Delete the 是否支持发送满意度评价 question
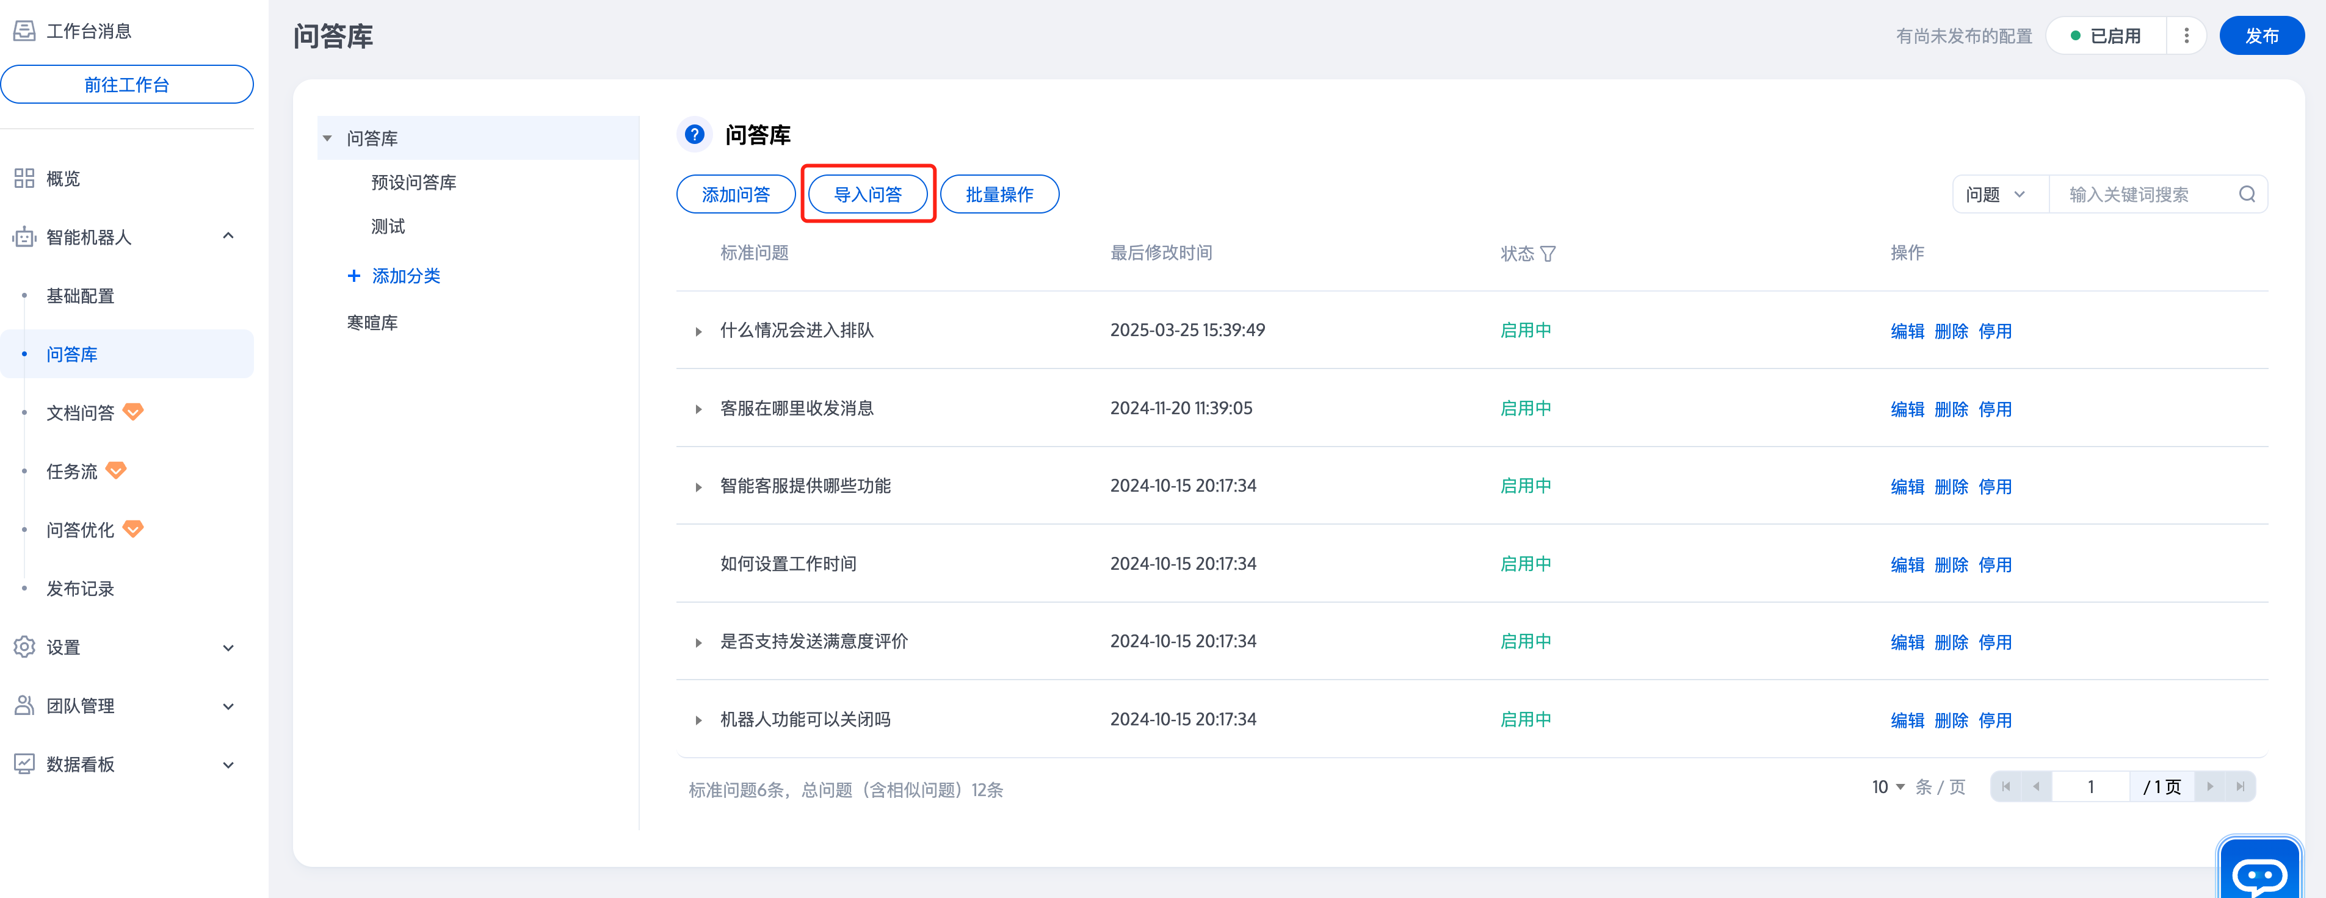The height and width of the screenshot is (898, 2326). [1951, 642]
